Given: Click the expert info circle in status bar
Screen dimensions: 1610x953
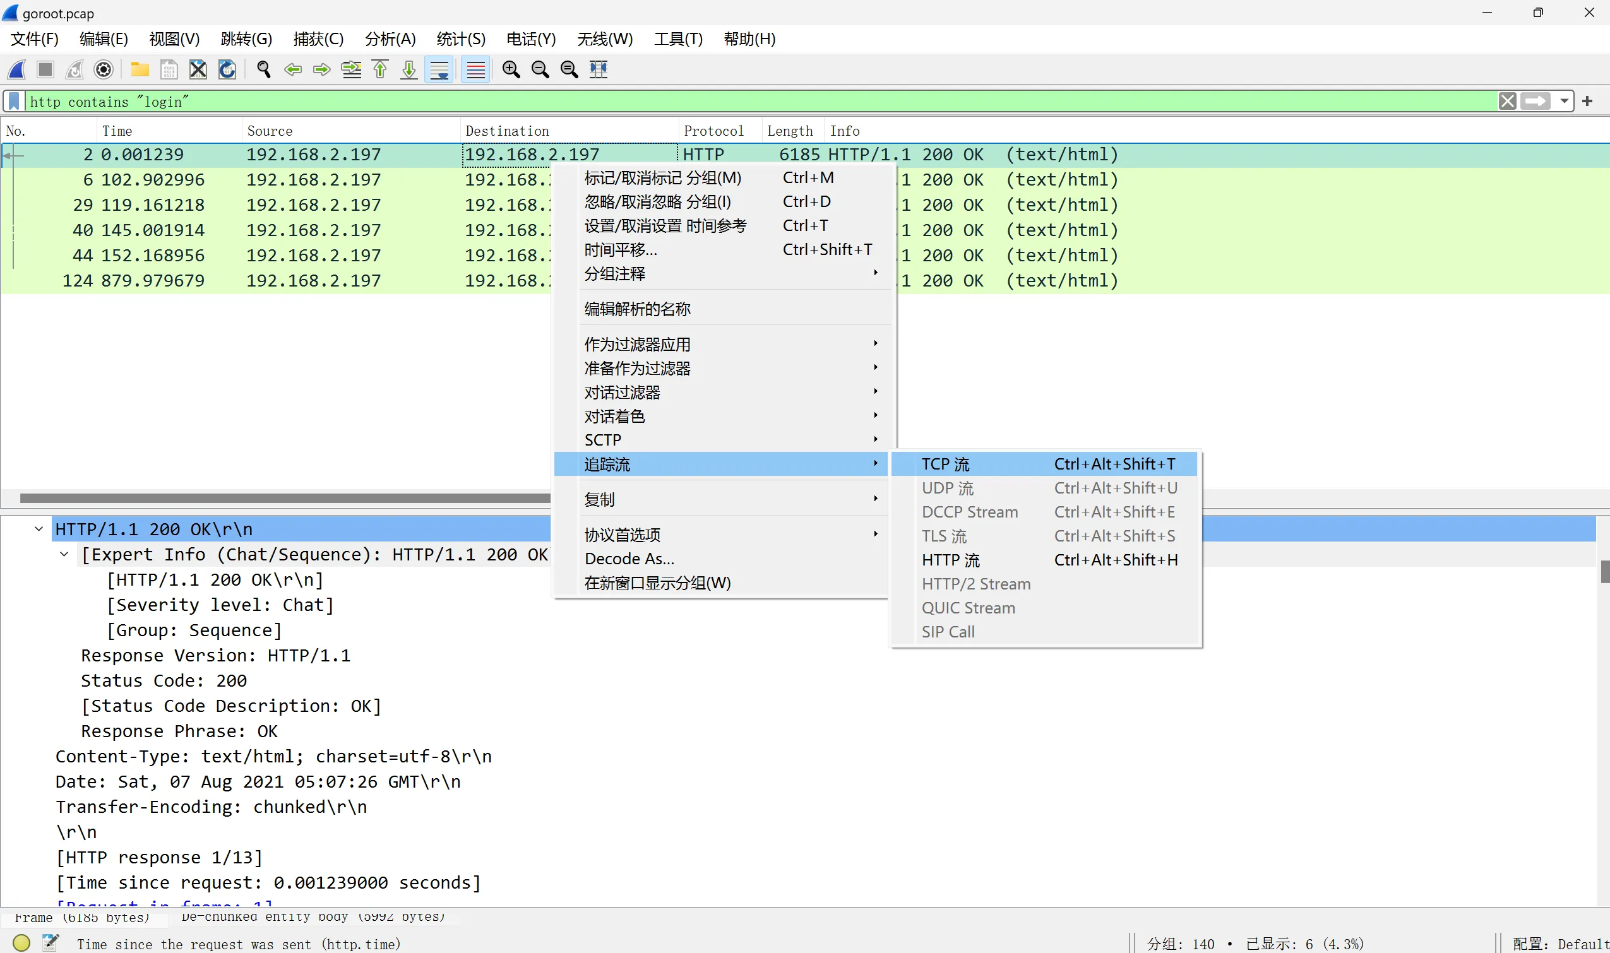Looking at the screenshot, I should [21, 943].
